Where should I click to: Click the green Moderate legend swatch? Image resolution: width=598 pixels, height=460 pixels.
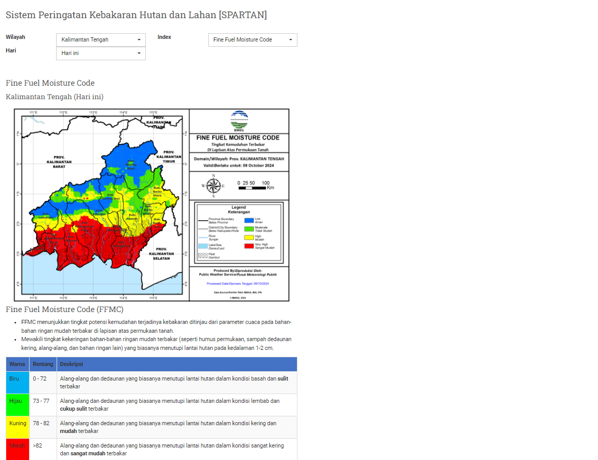(x=249, y=229)
